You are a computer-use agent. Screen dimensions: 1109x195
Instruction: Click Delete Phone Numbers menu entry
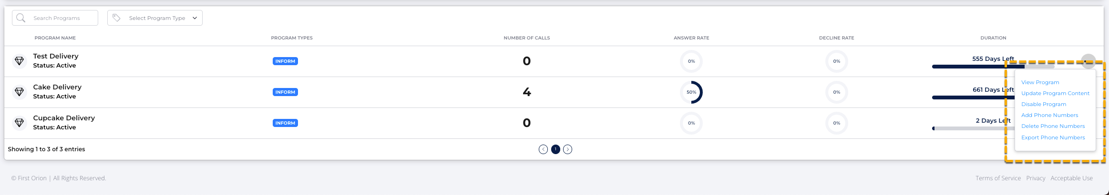click(x=1053, y=126)
